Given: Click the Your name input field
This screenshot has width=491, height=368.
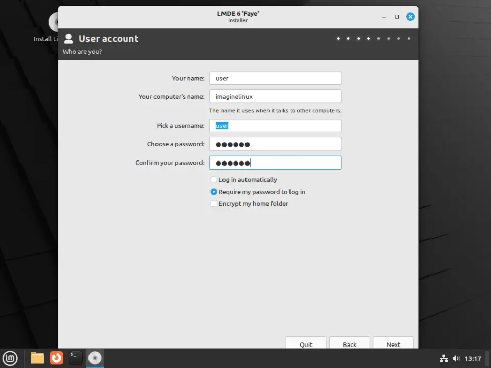Looking at the screenshot, I should click(275, 78).
